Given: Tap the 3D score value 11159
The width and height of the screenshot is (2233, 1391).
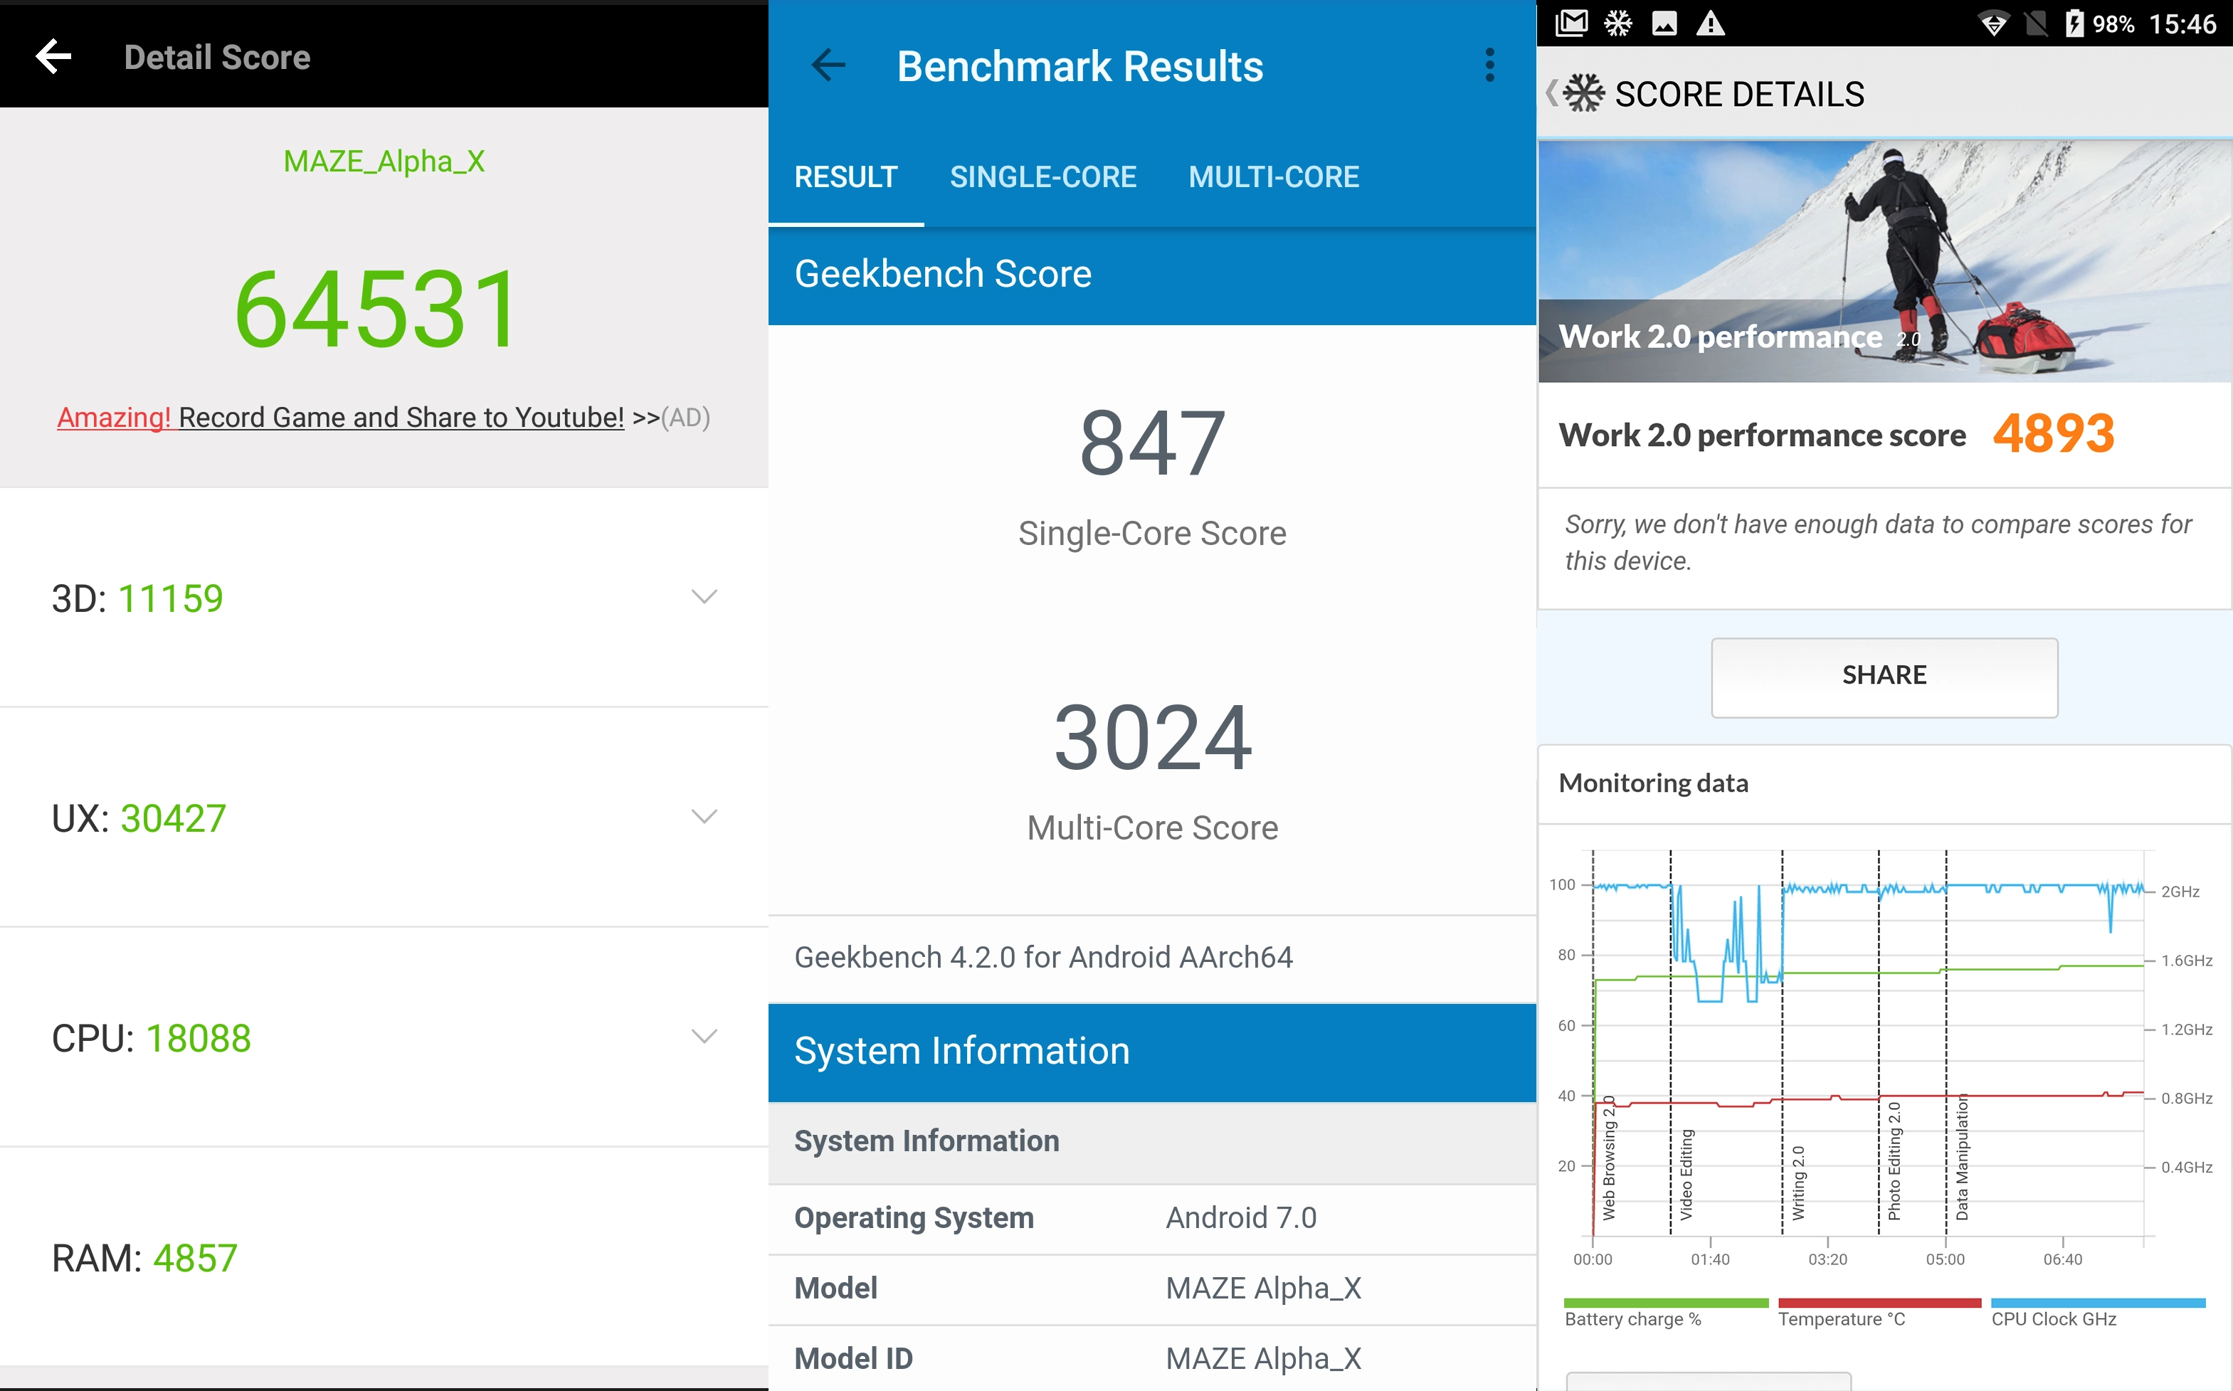Looking at the screenshot, I should [x=170, y=598].
